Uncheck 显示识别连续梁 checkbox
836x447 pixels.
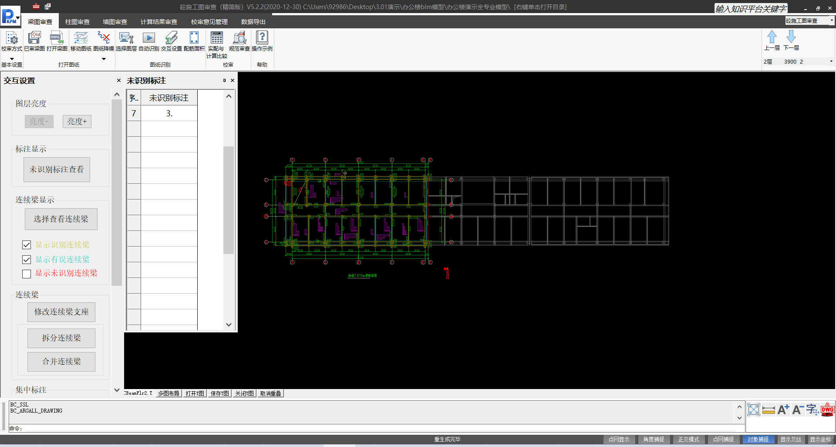pos(27,245)
